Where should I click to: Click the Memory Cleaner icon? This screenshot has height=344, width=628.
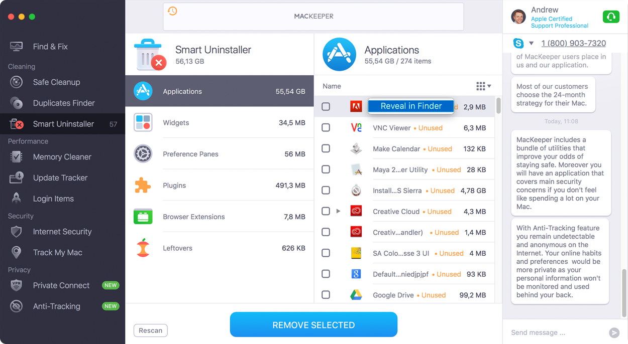(16, 157)
